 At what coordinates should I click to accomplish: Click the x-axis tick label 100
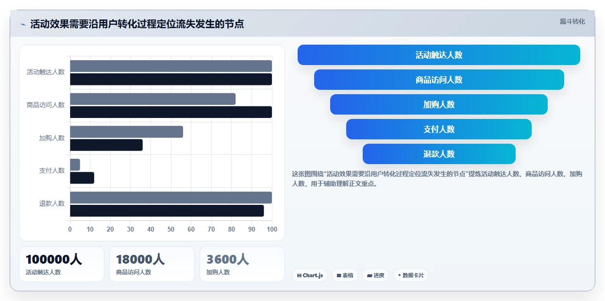coord(272,229)
